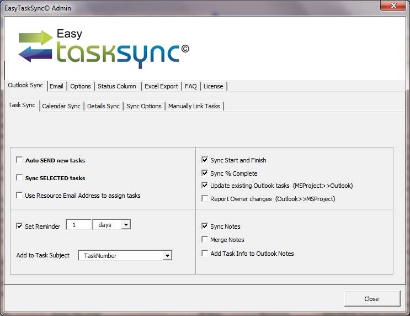Close the EasyTaskSync Admin window
The image size is (410, 316).
[x=393, y=6]
